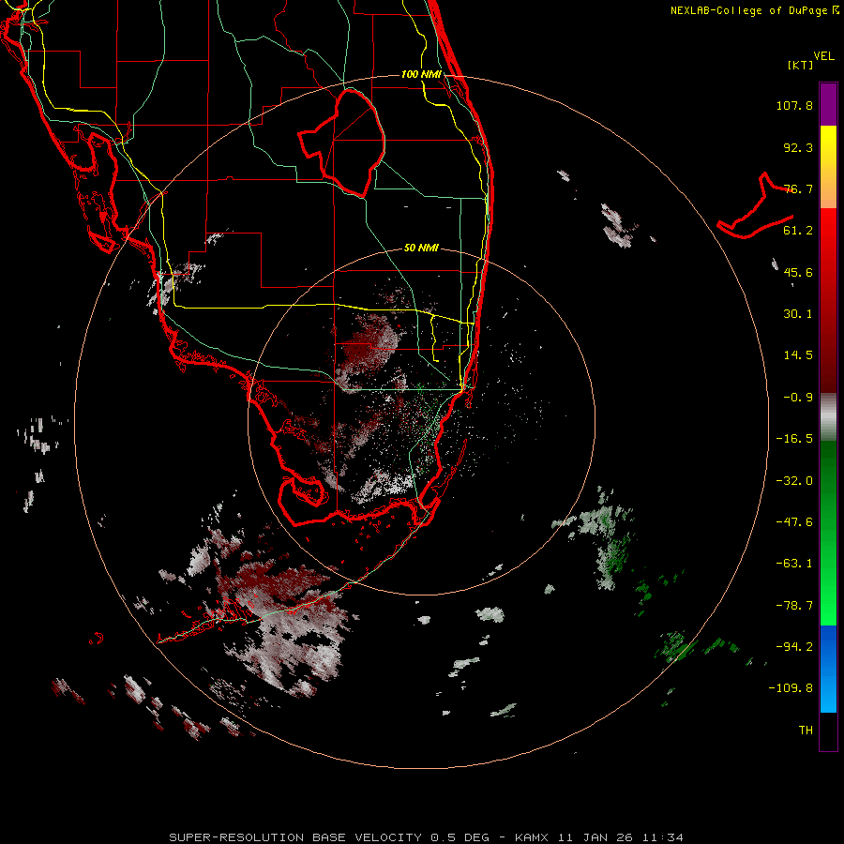Select the -32.0 scale value
844x844 pixels.
794,481
